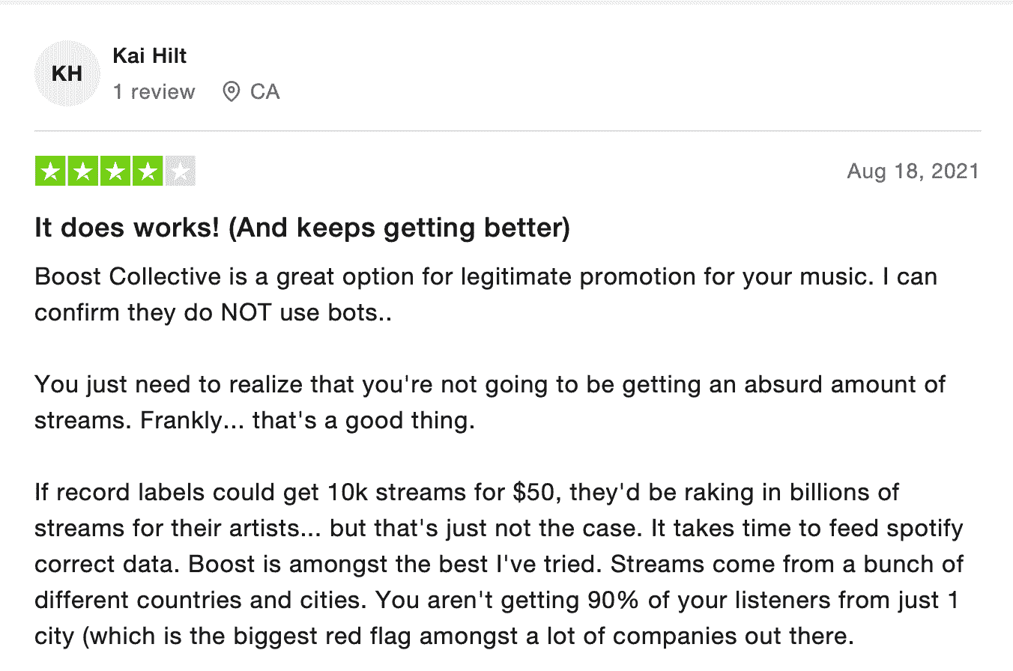This screenshot has height=671, width=1013.
Task: Click the first green star
Action: tap(50, 171)
